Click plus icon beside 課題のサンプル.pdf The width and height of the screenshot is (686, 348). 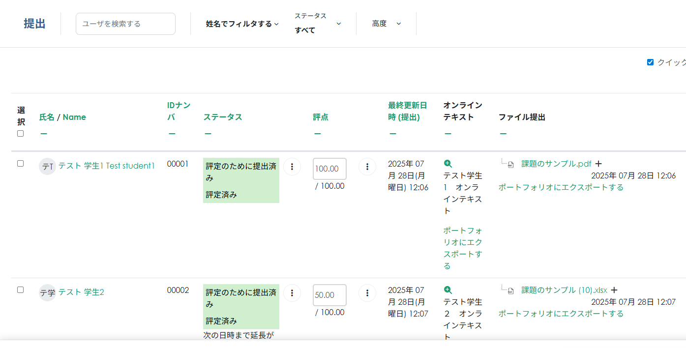pos(598,164)
